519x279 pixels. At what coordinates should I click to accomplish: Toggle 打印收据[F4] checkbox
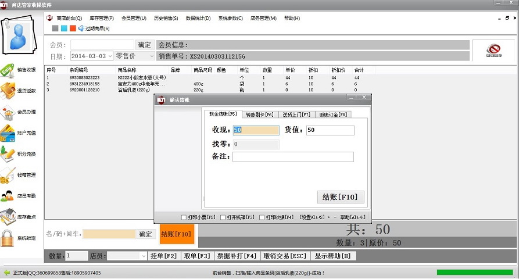coord(262,217)
